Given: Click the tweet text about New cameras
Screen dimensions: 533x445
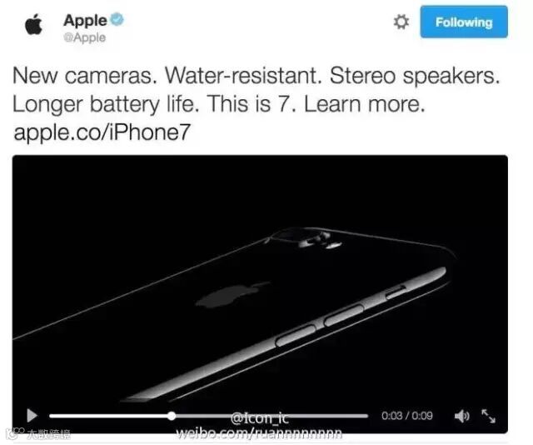Looking at the screenshot, I should click(257, 89).
